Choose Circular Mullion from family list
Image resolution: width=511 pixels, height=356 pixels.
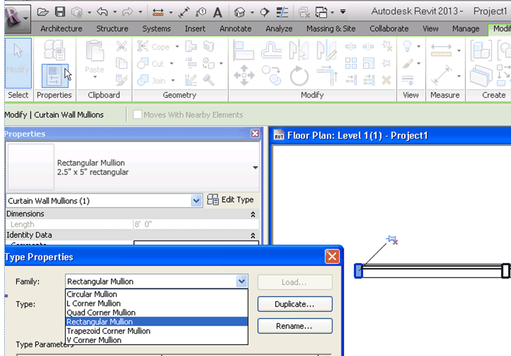[x=157, y=294]
